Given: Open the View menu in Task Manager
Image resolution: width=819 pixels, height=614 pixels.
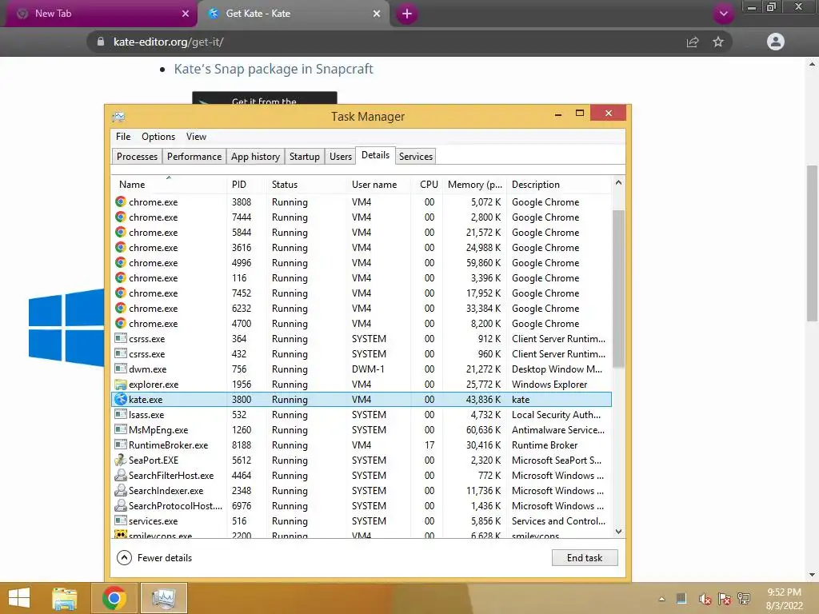Looking at the screenshot, I should click(x=197, y=137).
